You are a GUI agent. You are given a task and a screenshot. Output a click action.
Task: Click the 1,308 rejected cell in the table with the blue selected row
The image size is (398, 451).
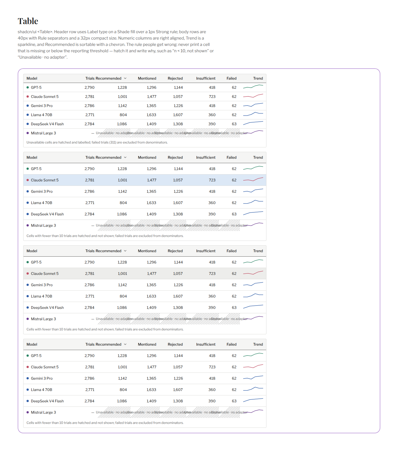[178, 214]
